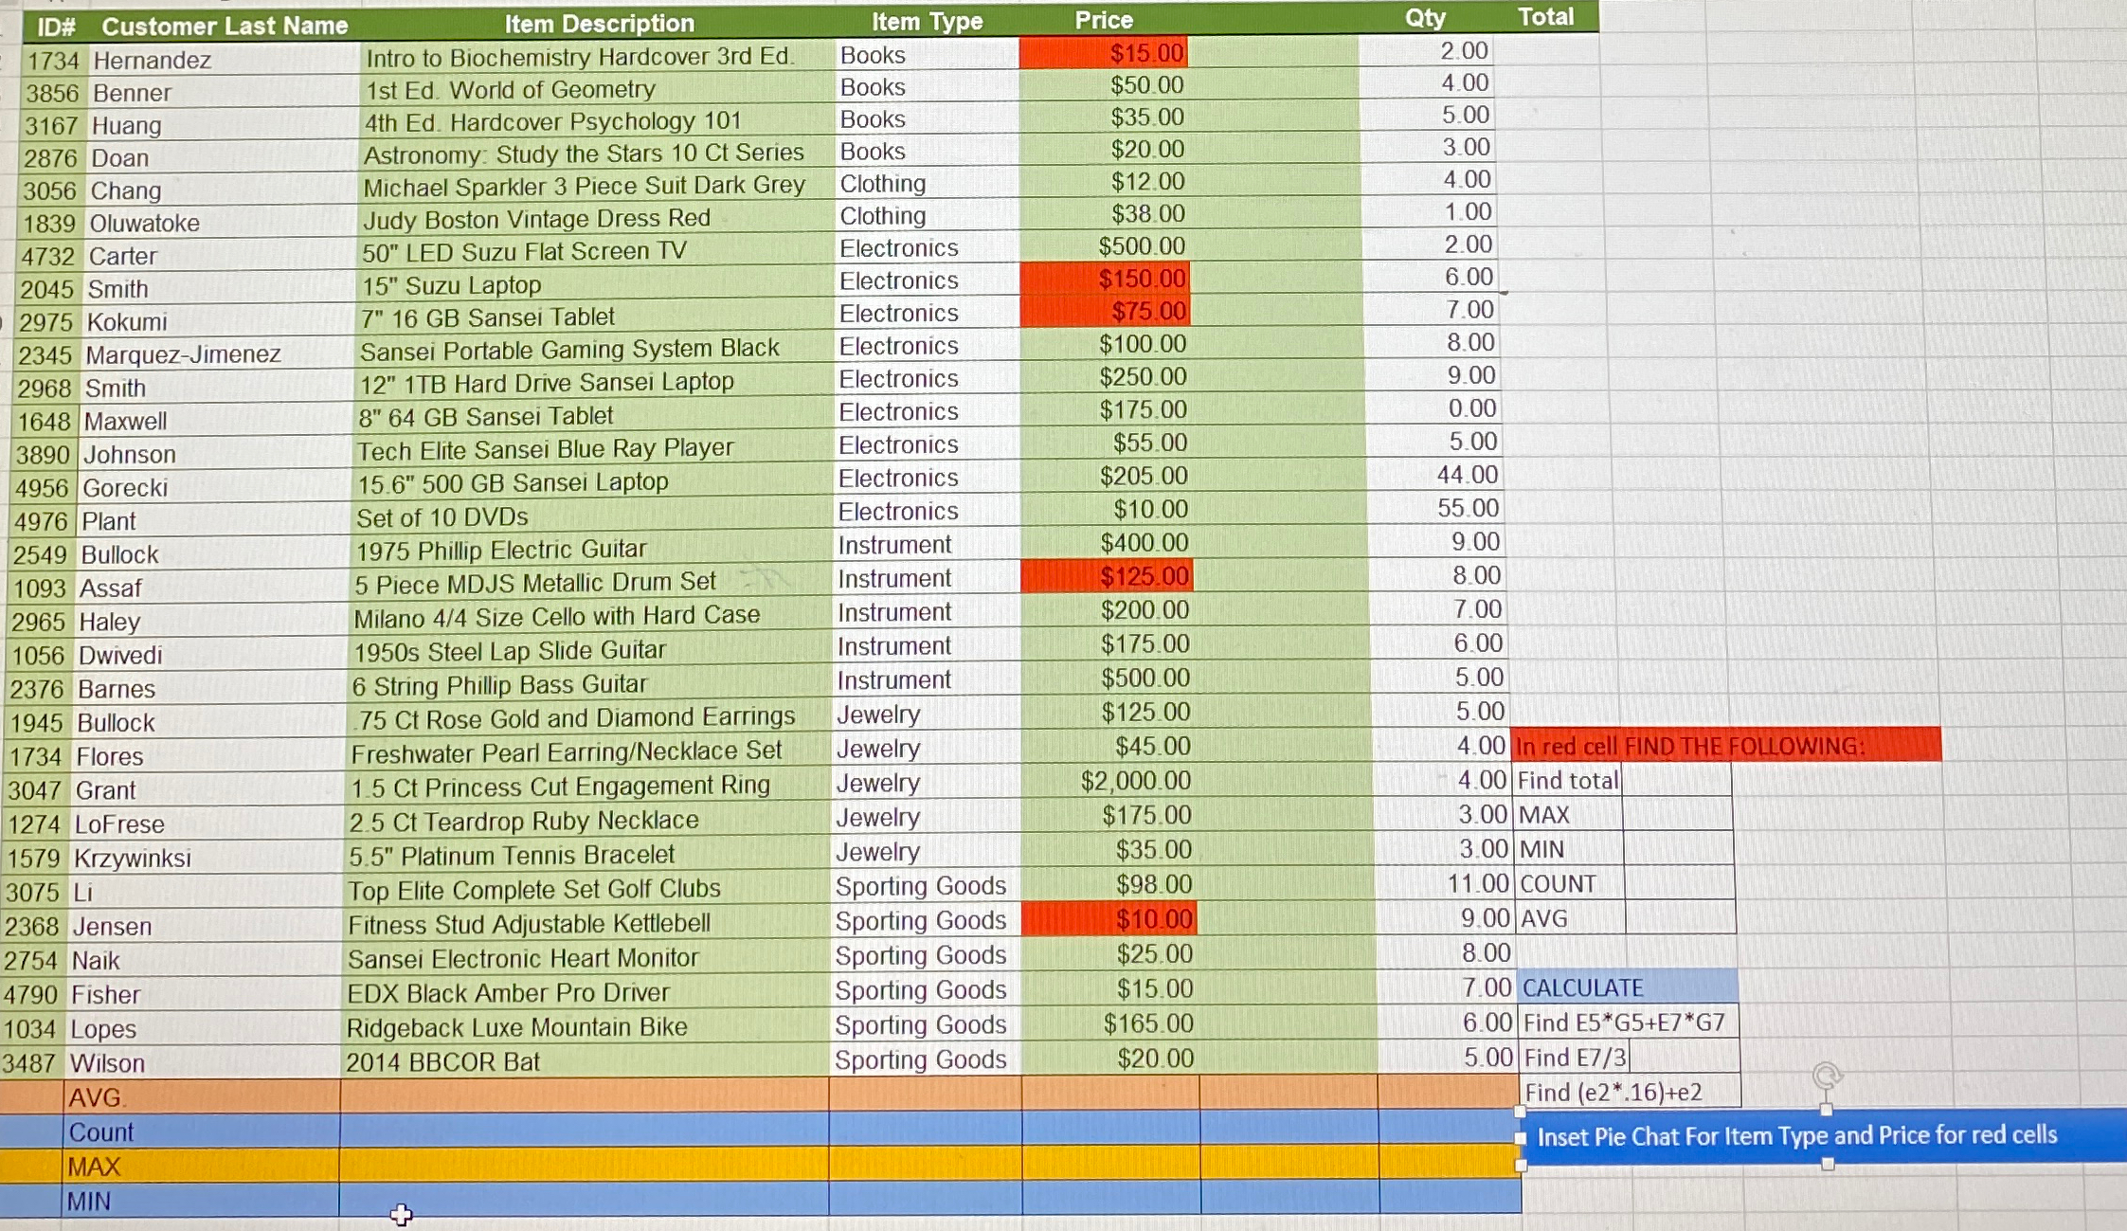Select the empty cell beside COUNT label
Image resolution: width=2127 pixels, height=1231 pixels.
point(1679,884)
